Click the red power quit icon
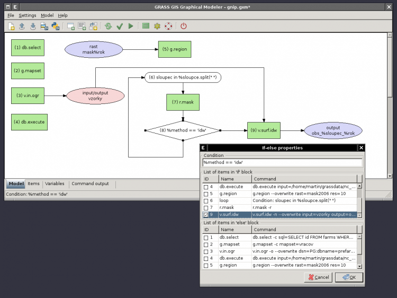The width and height of the screenshot is (397, 298). (x=184, y=26)
